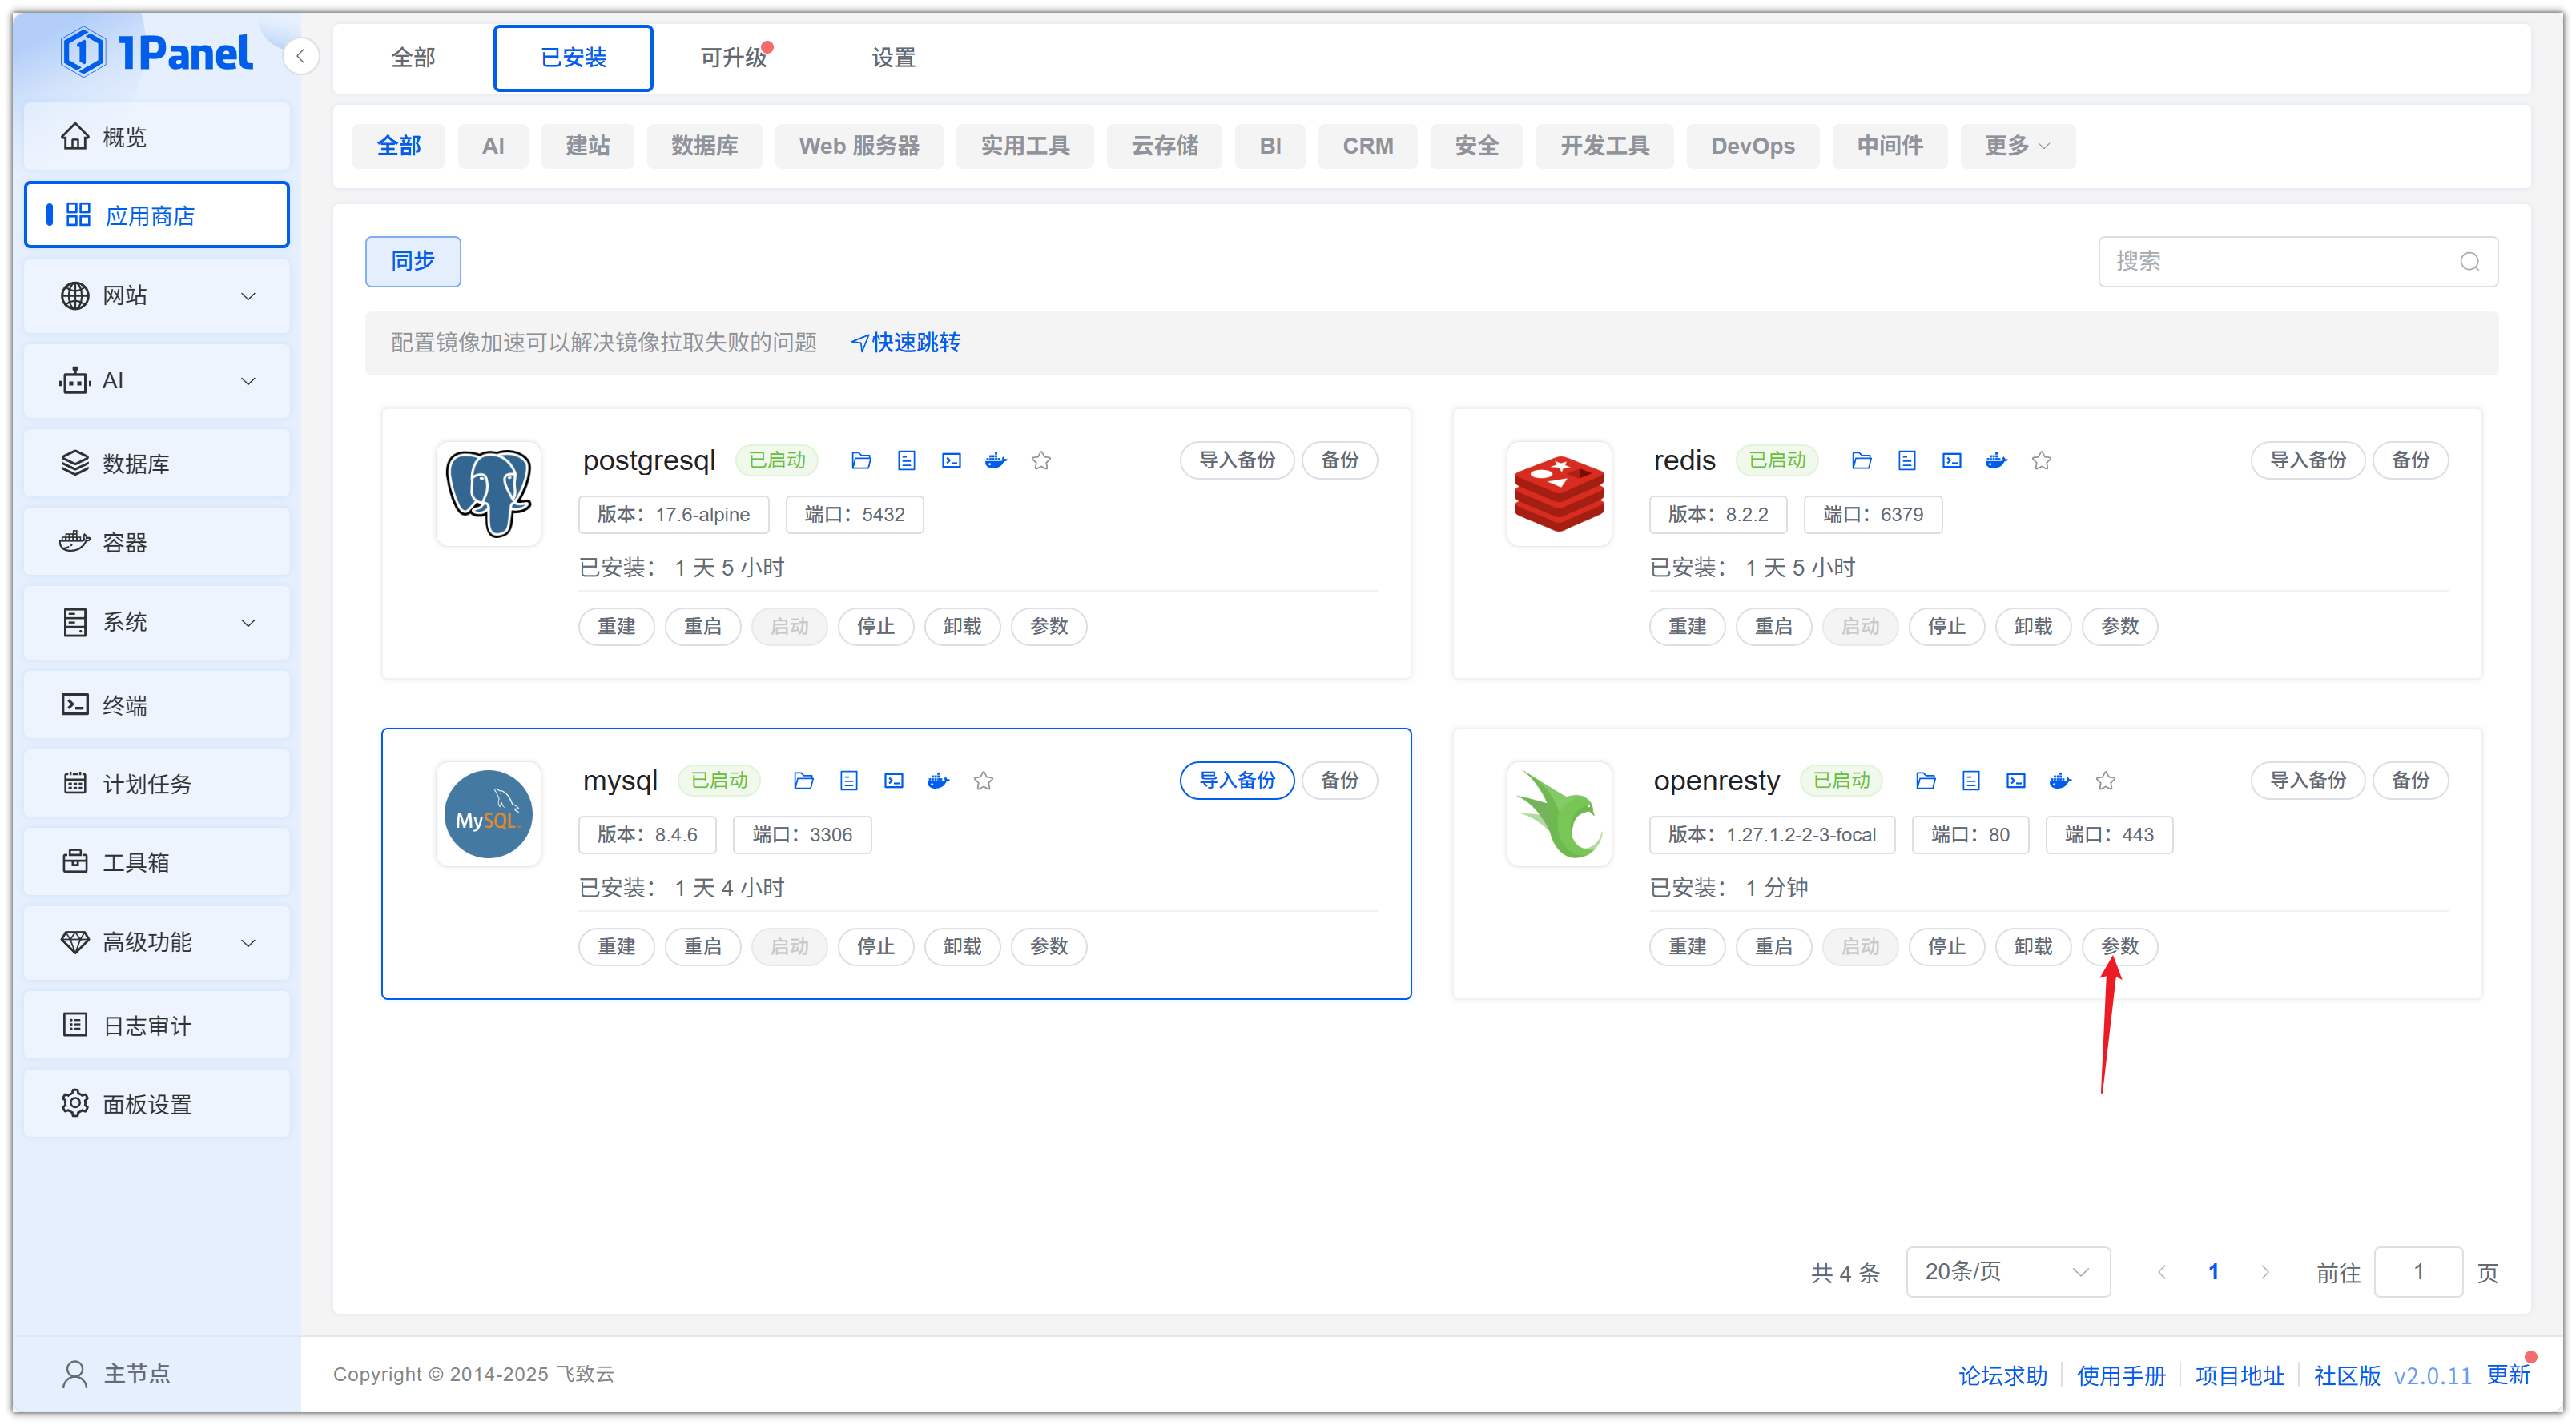The image size is (2576, 1425).
Task: Click the 同步 sync button
Action: (412, 262)
